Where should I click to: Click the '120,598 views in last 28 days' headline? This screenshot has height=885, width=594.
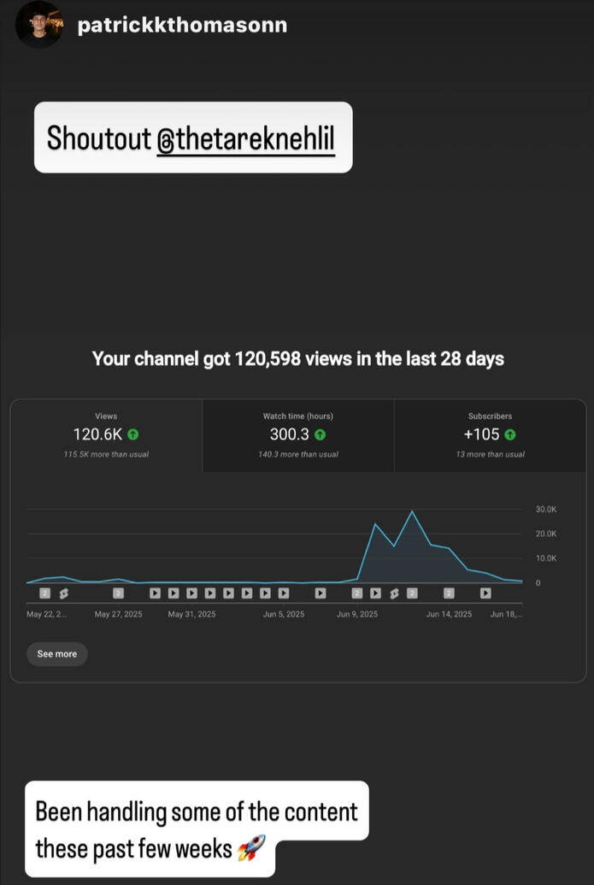point(297,359)
